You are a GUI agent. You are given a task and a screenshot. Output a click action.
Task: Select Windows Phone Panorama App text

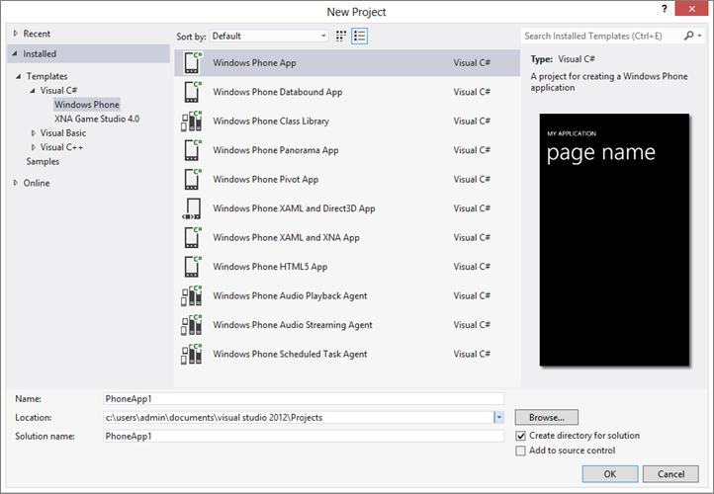tap(276, 150)
